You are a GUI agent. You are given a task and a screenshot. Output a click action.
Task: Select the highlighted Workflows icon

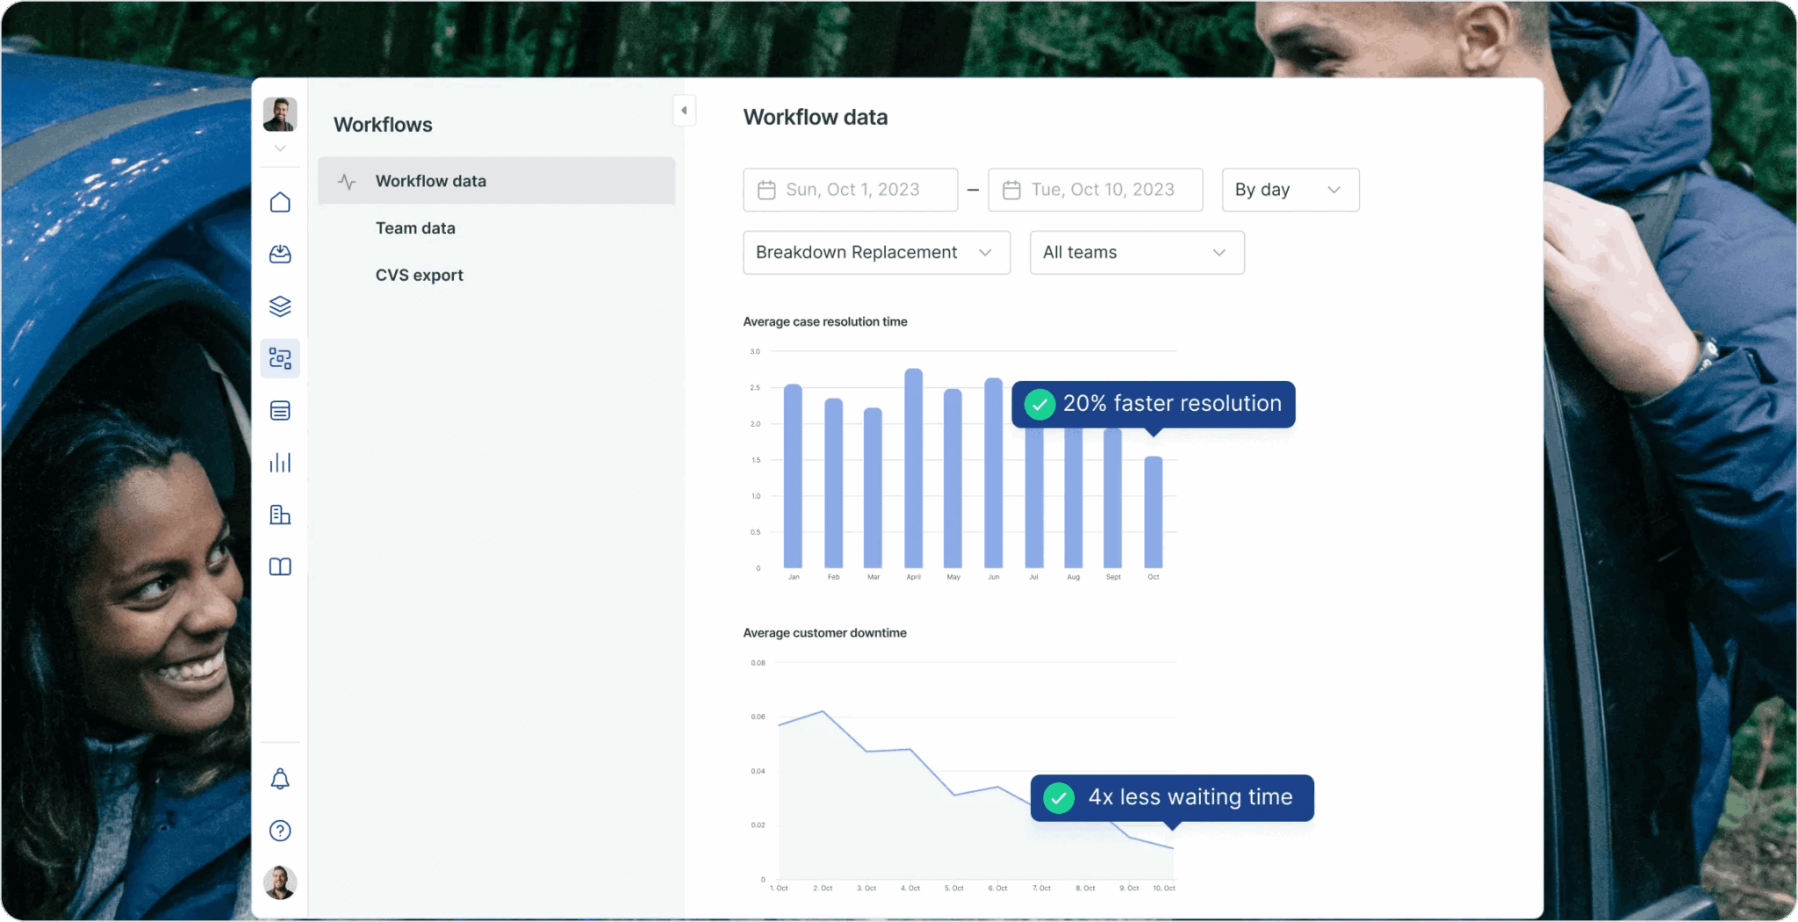coord(280,358)
